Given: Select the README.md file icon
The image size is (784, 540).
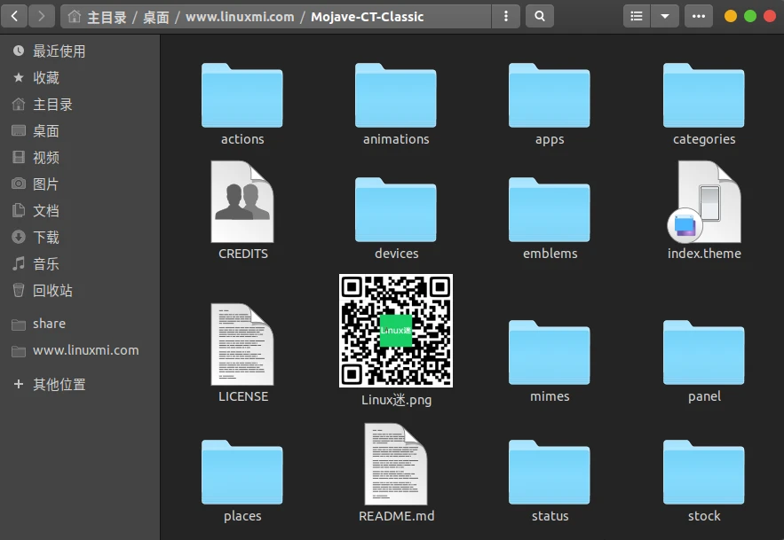Looking at the screenshot, I should [x=396, y=464].
